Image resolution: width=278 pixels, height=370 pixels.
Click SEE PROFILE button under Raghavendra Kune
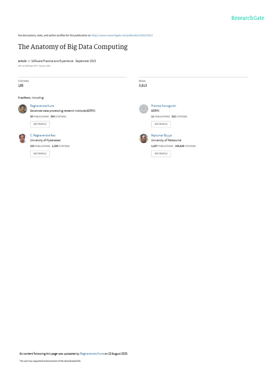point(40,124)
